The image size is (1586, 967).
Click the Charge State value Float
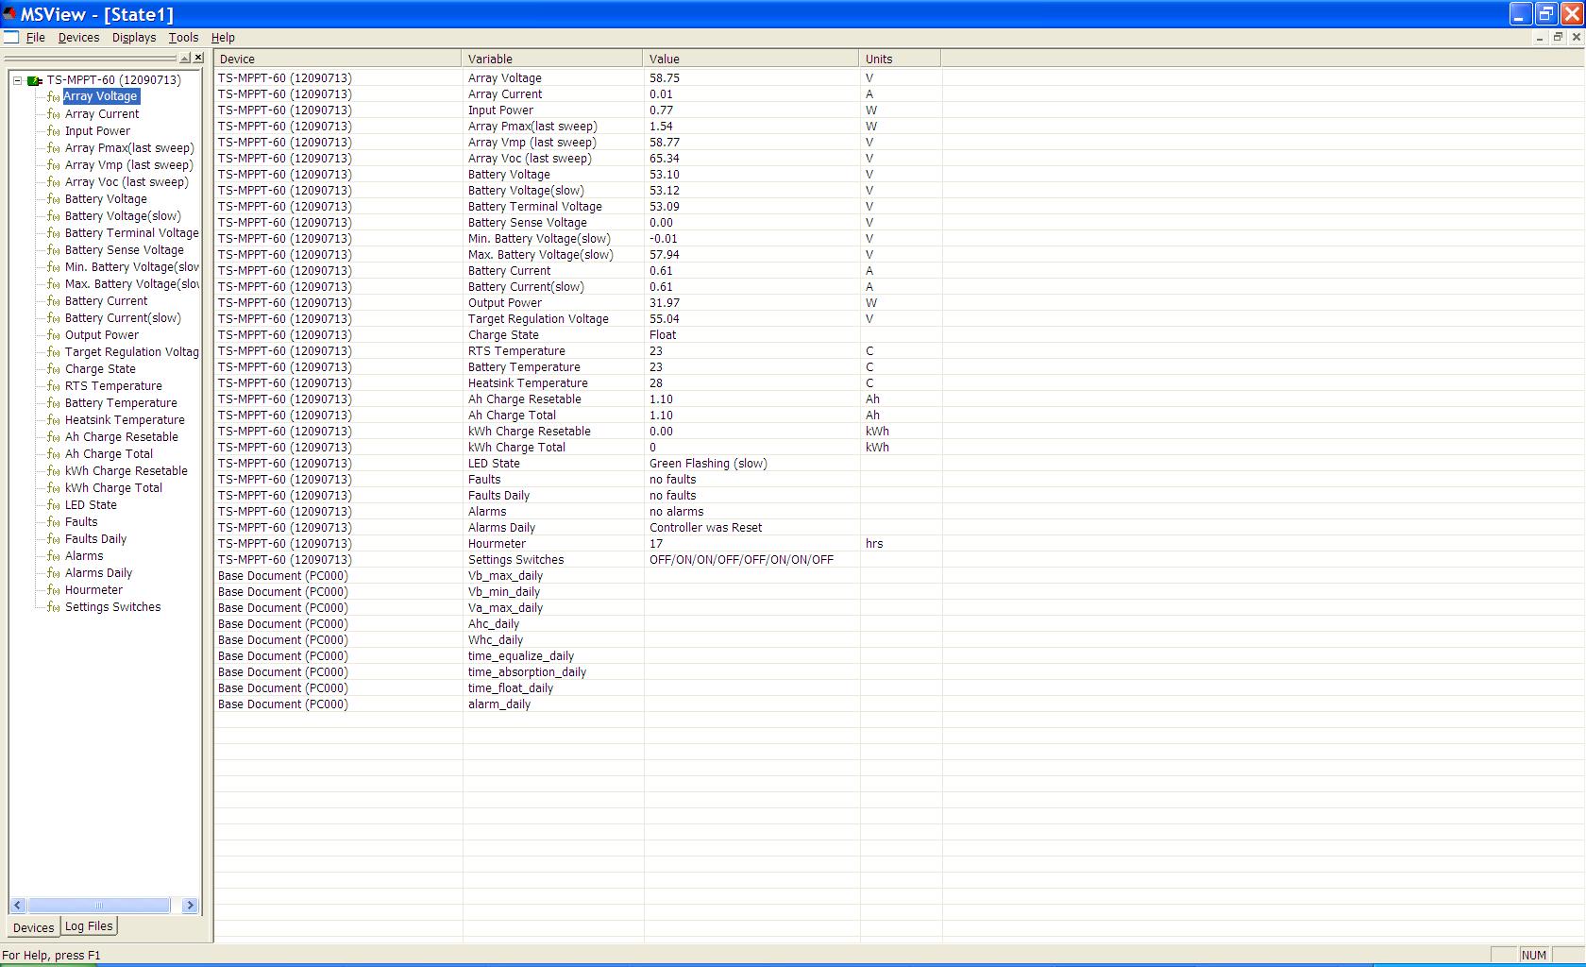(663, 335)
